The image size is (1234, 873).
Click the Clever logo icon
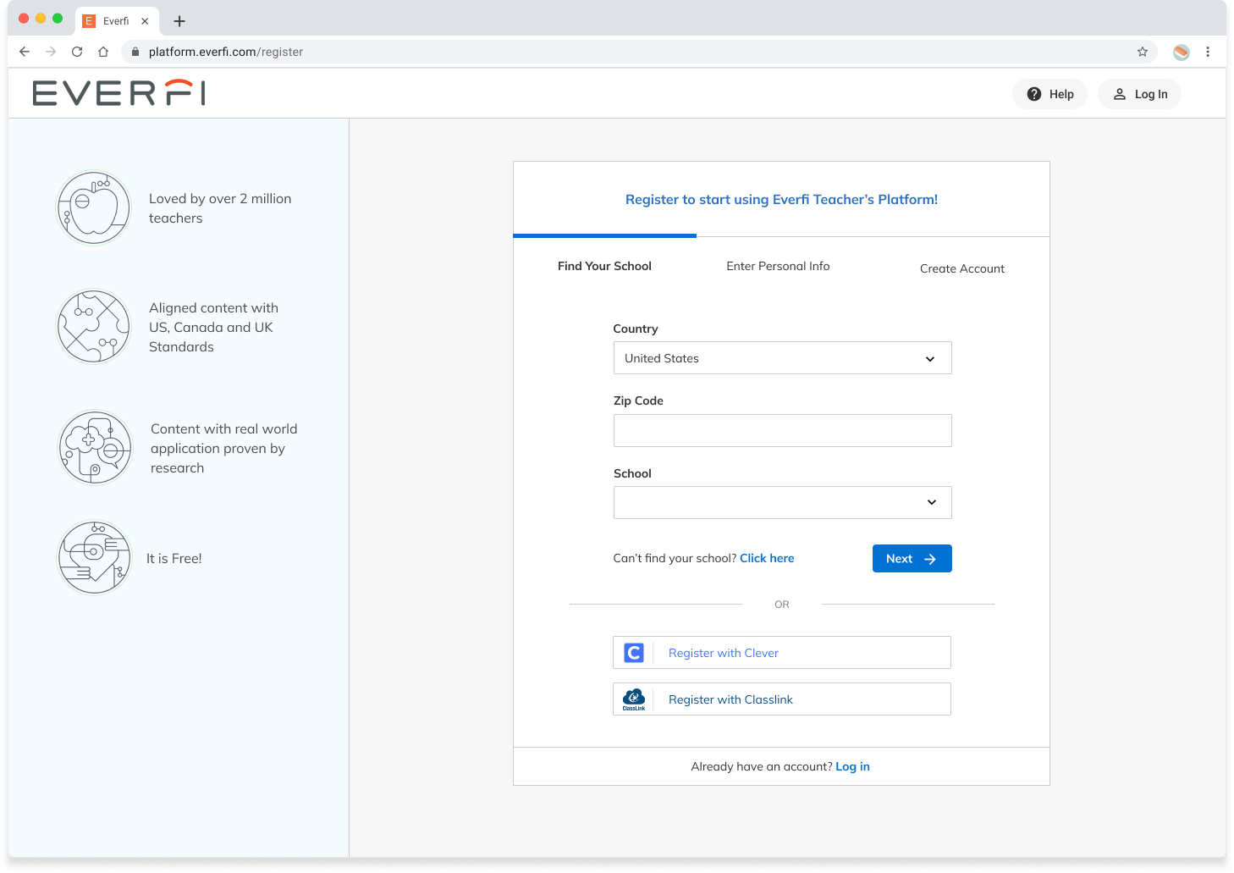[x=634, y=653]
